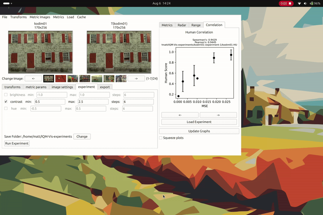Click the (1-7/24) image counter
Screen dimensions: 323x215
152,79
